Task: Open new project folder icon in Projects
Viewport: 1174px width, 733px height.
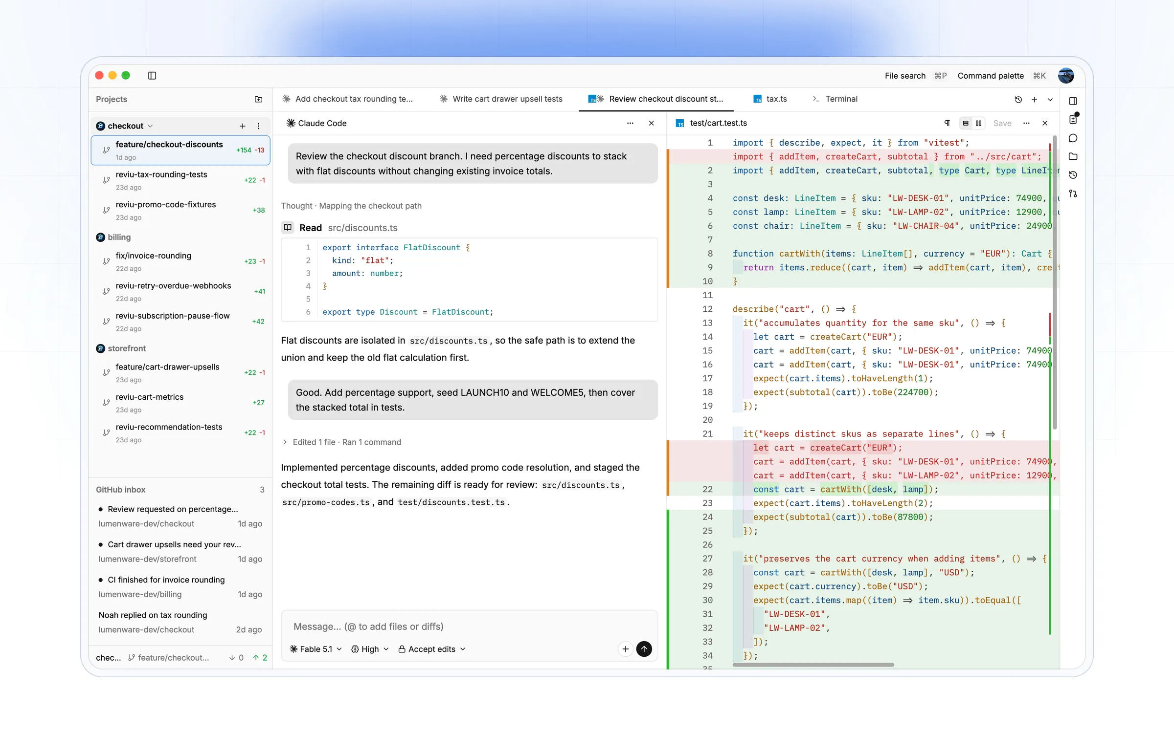Action: click(258, 99)
